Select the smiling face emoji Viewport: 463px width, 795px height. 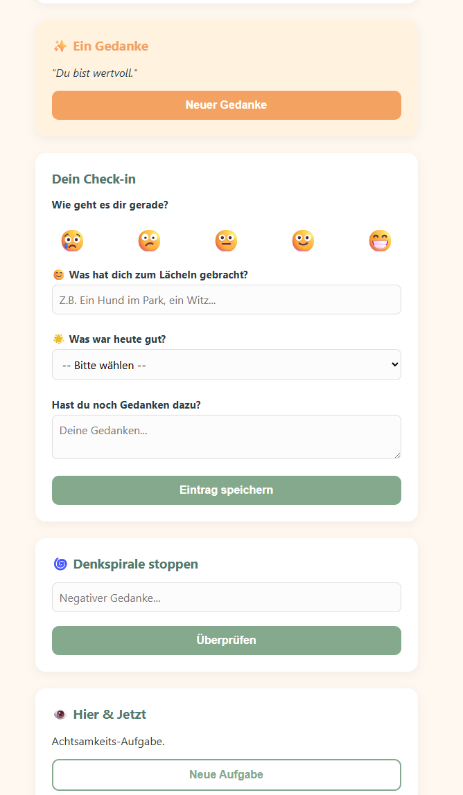[x=303, y=240]
